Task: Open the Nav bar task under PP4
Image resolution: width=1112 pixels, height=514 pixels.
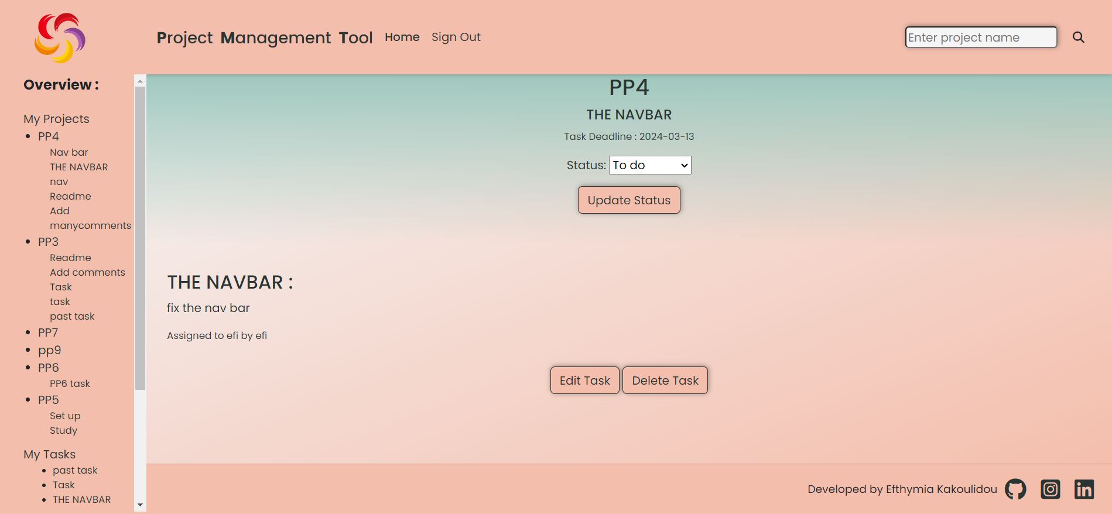Action: click(69, 152)
